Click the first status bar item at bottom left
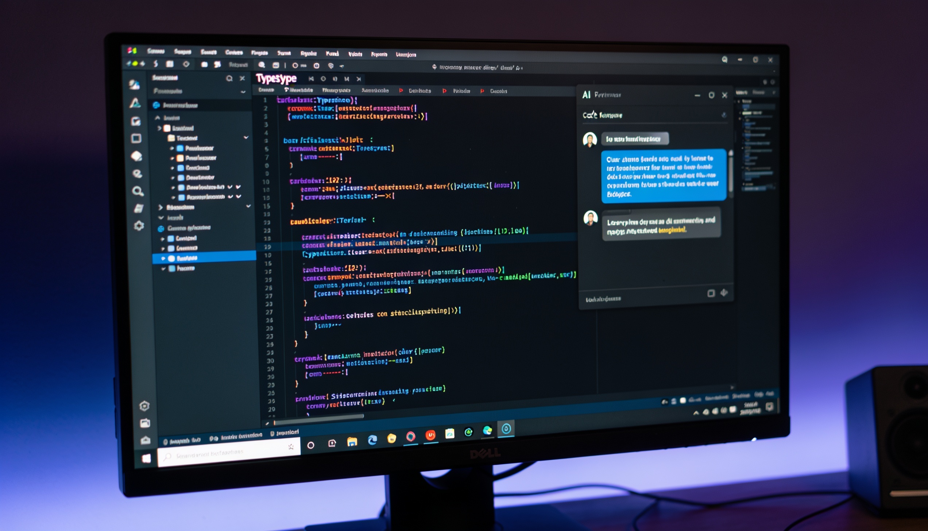Viewport: 928px width, 531px height. (x=182, y=441)
